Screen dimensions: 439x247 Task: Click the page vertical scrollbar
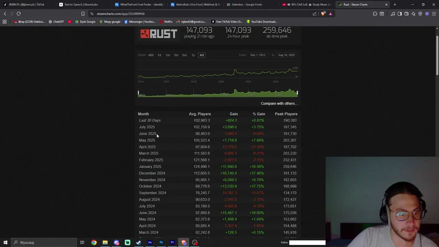coord(437,55)
